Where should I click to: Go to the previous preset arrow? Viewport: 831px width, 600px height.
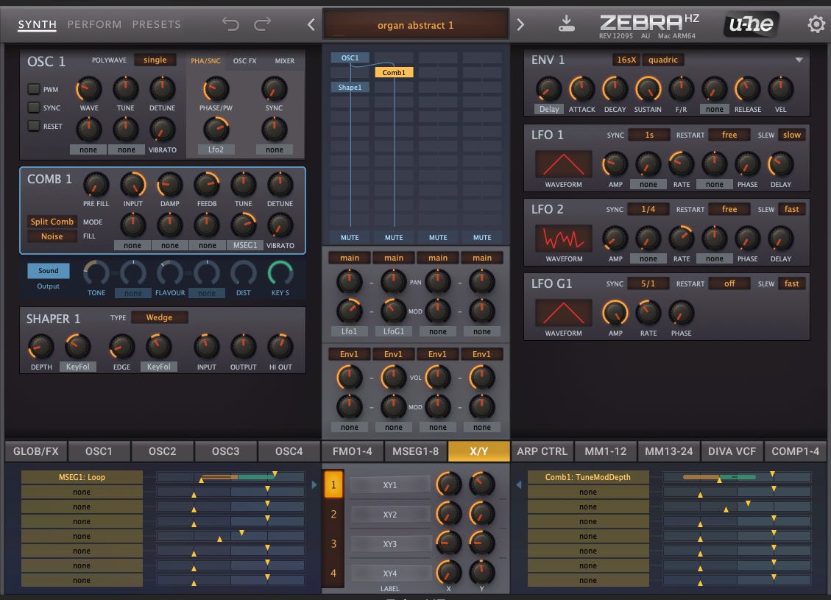pyautogui.click(x=311, y=24)
